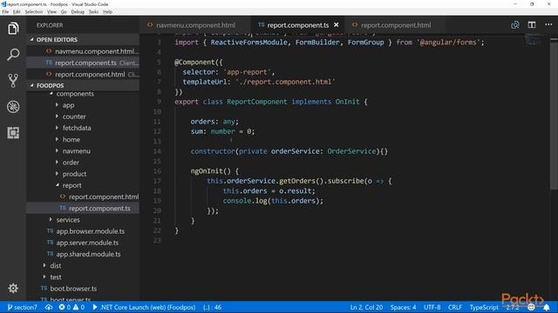
Task: Click the {.}: 46 status bar item
Action: (x=212, y=307)
